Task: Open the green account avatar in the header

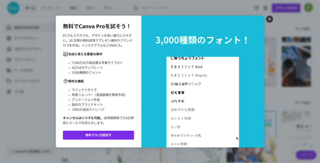Action: pos(308,8)
